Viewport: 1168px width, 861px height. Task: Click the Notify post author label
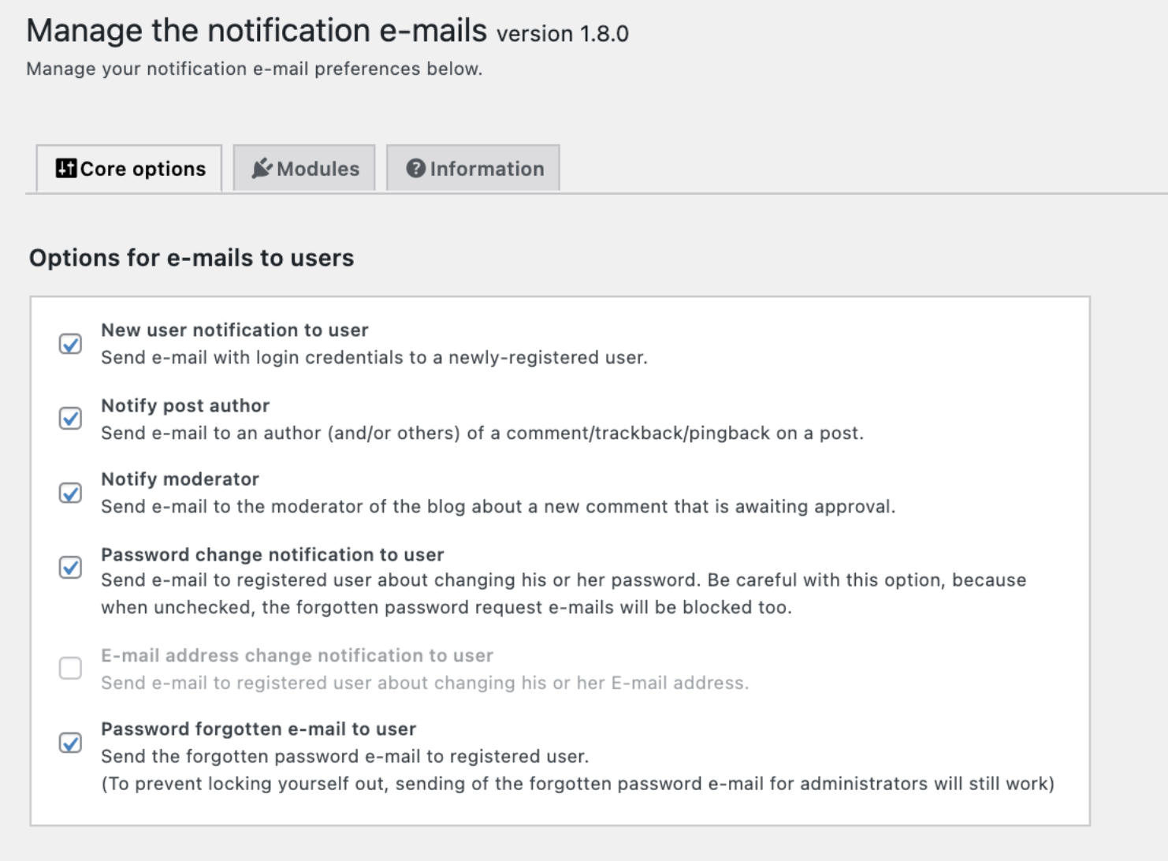click(x=184, y=405)
